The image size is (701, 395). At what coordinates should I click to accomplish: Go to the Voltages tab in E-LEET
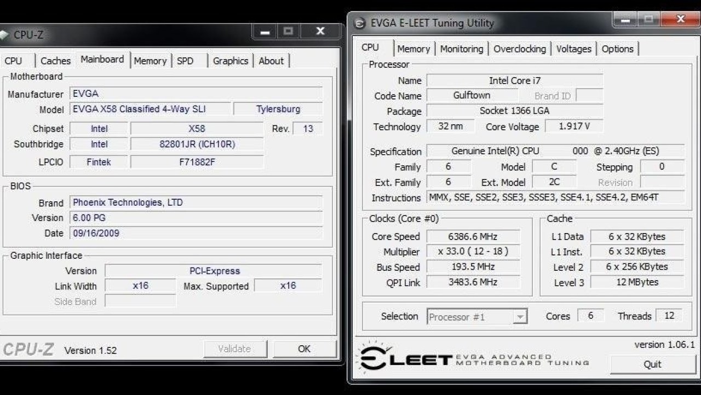573,49
